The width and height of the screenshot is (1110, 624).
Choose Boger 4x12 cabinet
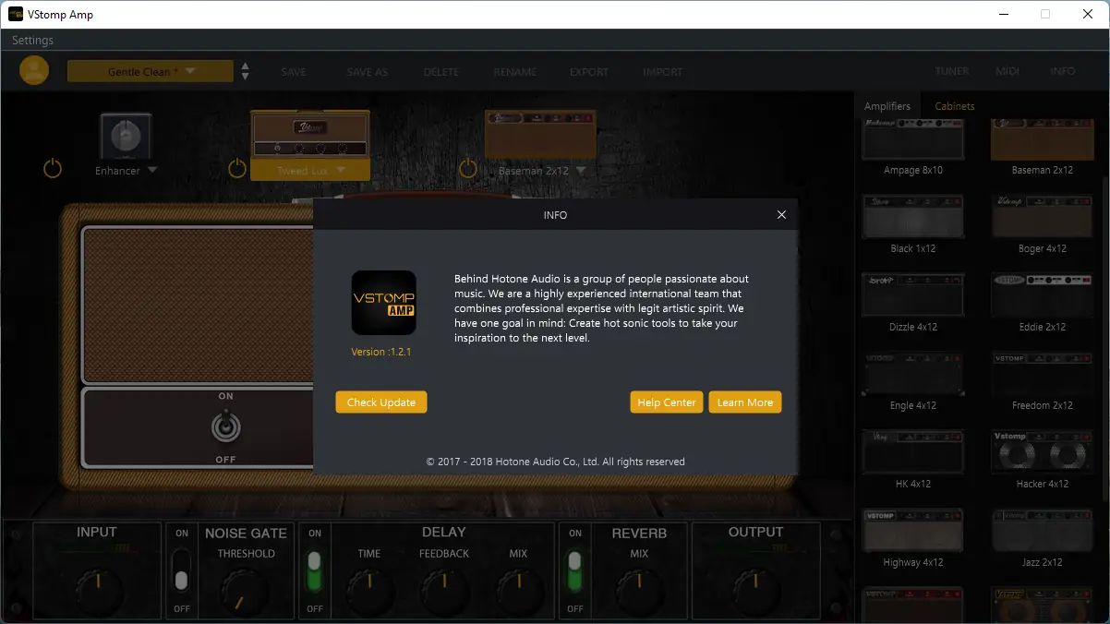pyautogui.click(x=1043, y=217)
